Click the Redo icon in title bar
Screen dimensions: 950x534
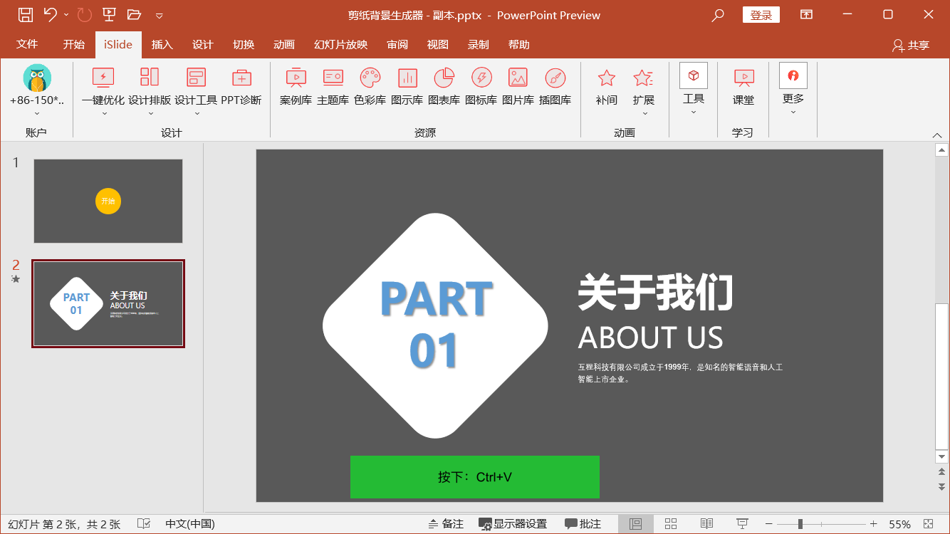(x=84, y=14)
